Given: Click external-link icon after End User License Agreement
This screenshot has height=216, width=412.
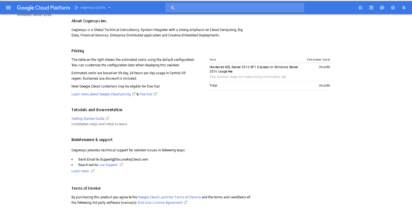Looking at the screenshot, I should [x=185, y=202].
